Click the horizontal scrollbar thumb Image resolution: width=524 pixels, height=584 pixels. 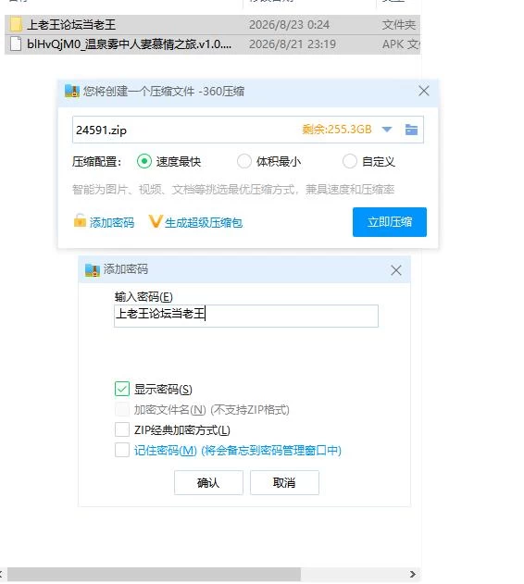(x=154, y=574)
